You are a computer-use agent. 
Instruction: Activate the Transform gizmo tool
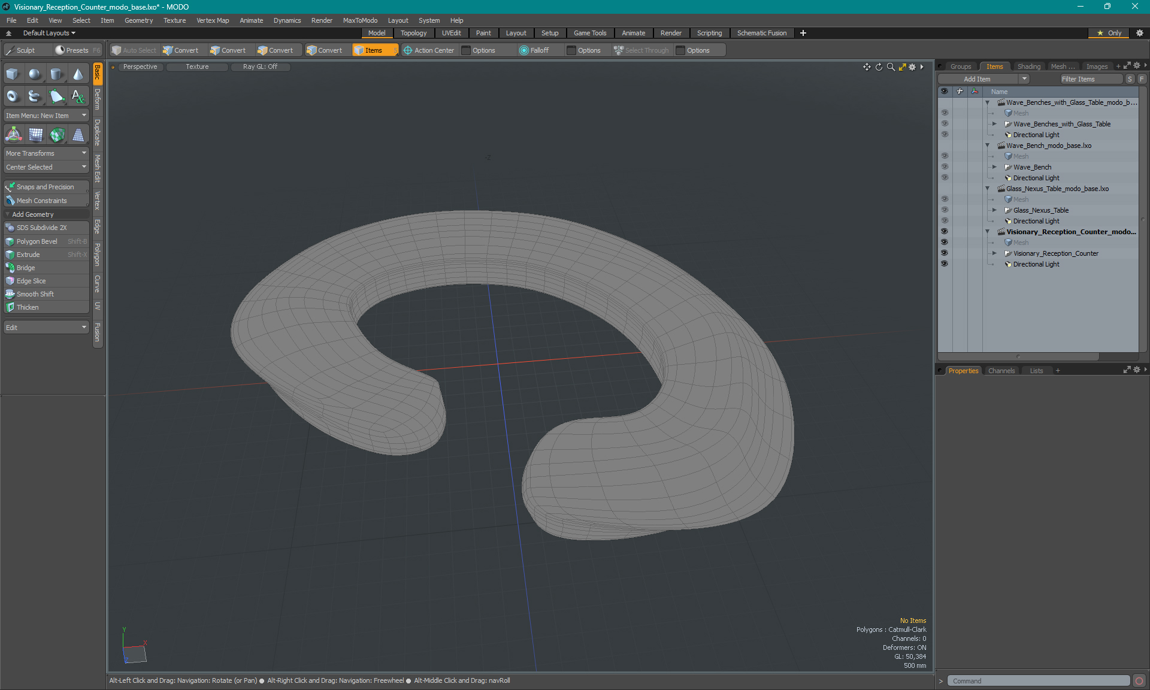(x=13, y=135)
